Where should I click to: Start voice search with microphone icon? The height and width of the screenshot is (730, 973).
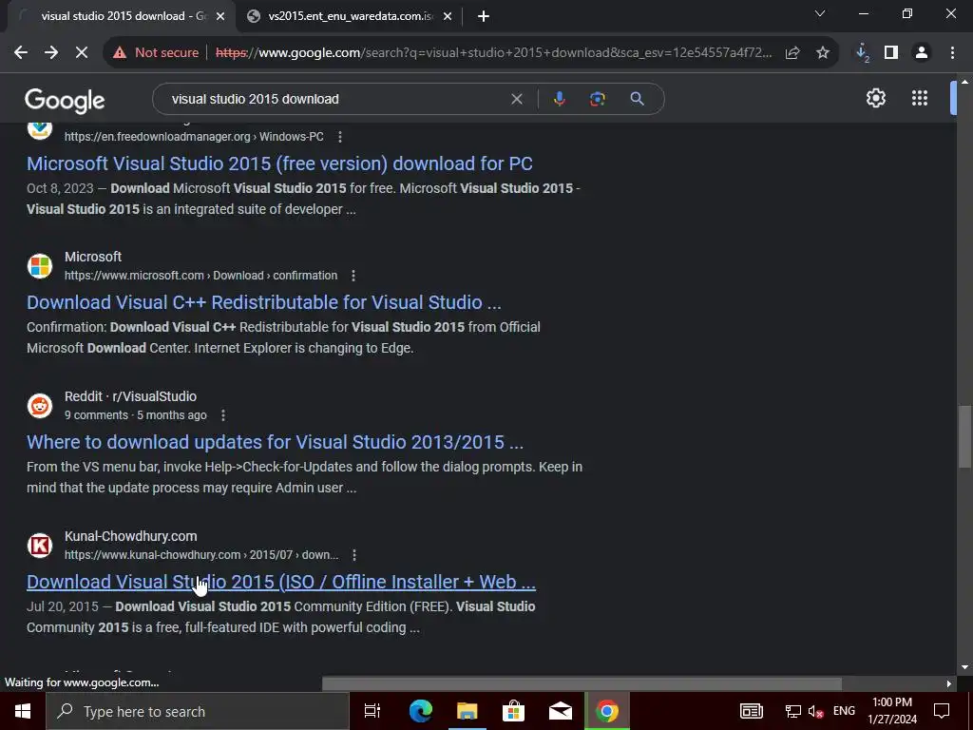559,99
